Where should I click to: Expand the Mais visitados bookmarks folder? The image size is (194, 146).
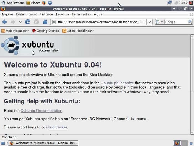[15, 31]
